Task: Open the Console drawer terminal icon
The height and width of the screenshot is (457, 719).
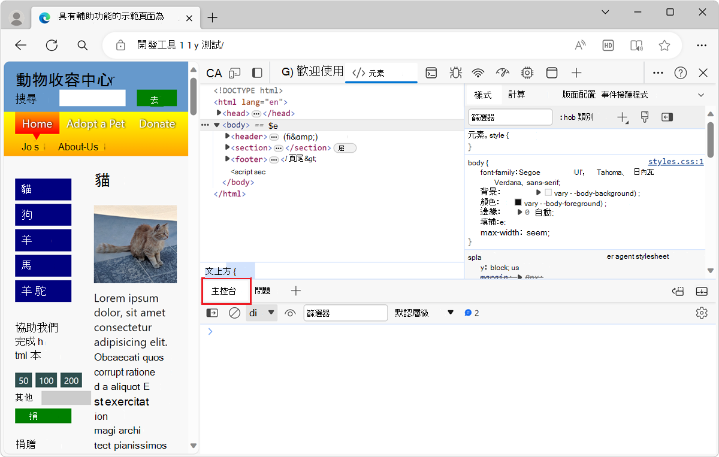Action: [x=431, y=72]
